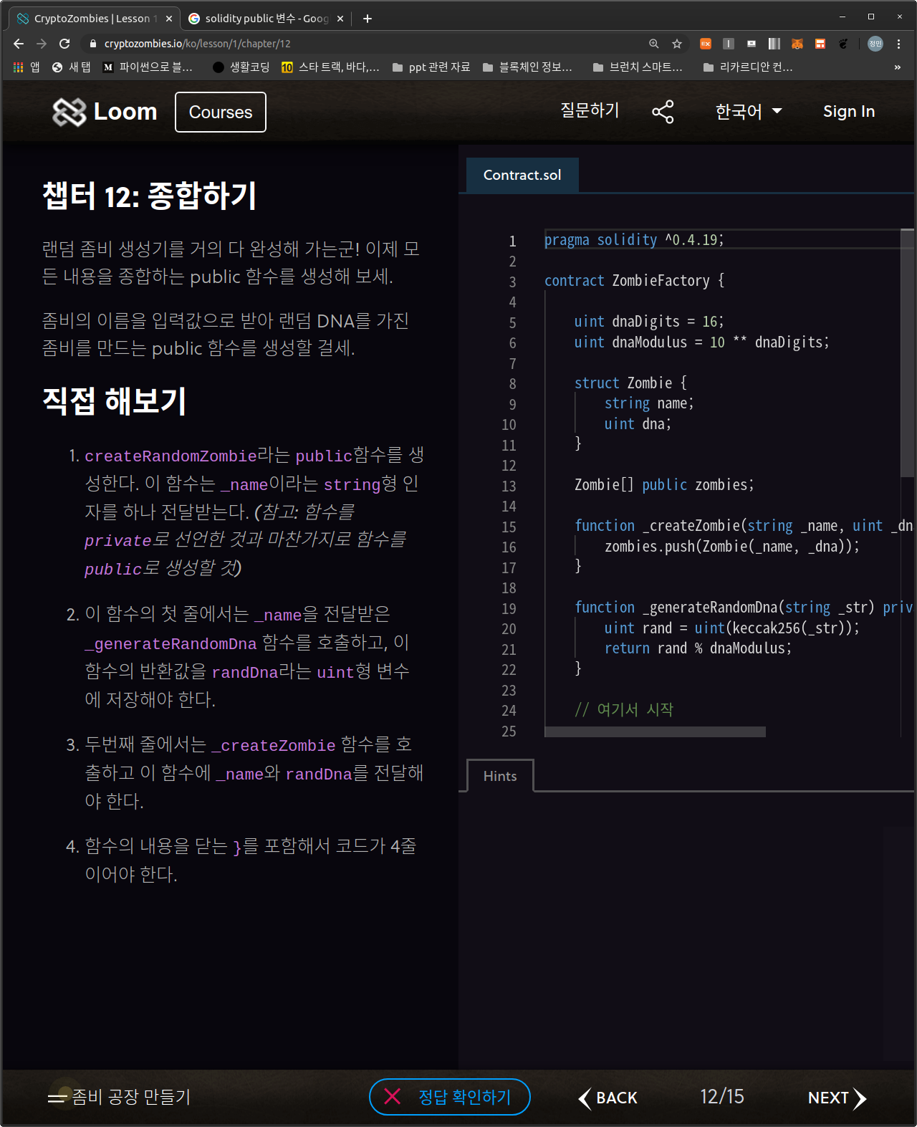The image size is (917, 1127).
Task: Open the 브런치 스마트 bookmark folder
Action: [x=638, y=67]
